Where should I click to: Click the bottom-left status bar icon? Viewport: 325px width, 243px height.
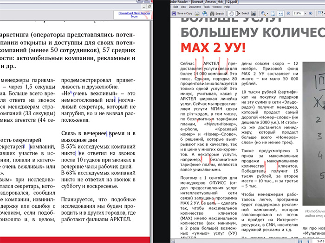tap(173, 241)
